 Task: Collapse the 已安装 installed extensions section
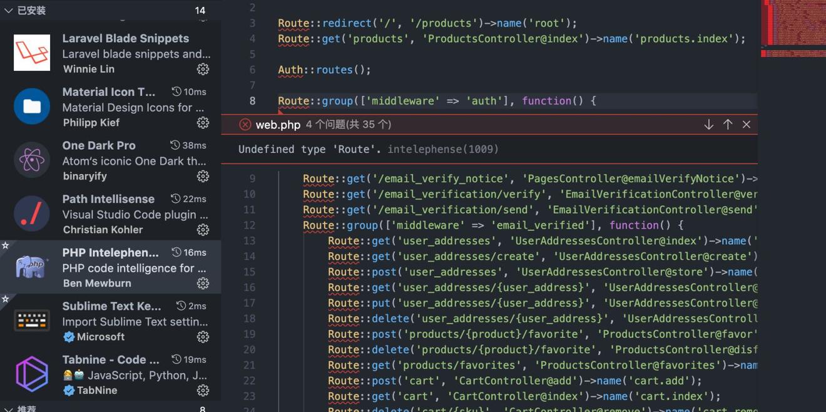point(9,11)
